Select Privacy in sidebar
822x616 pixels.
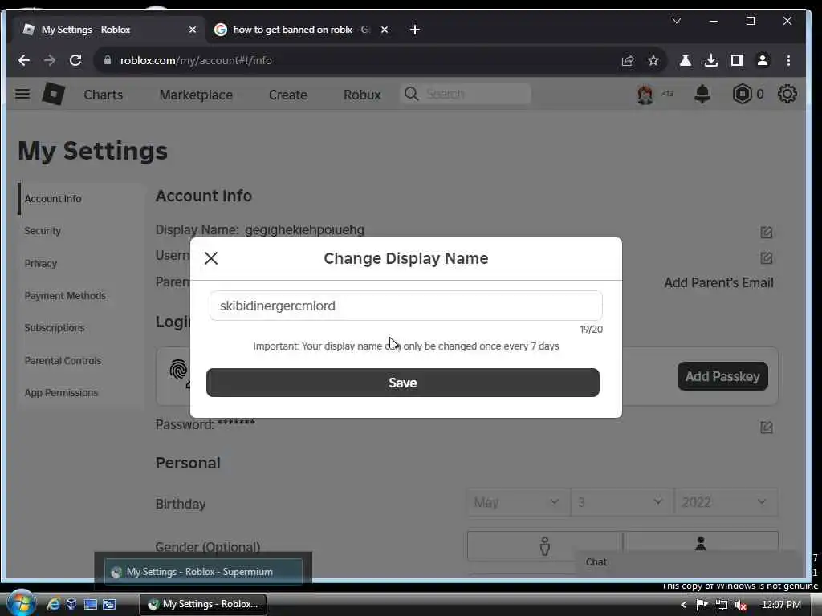pos(40,263)
